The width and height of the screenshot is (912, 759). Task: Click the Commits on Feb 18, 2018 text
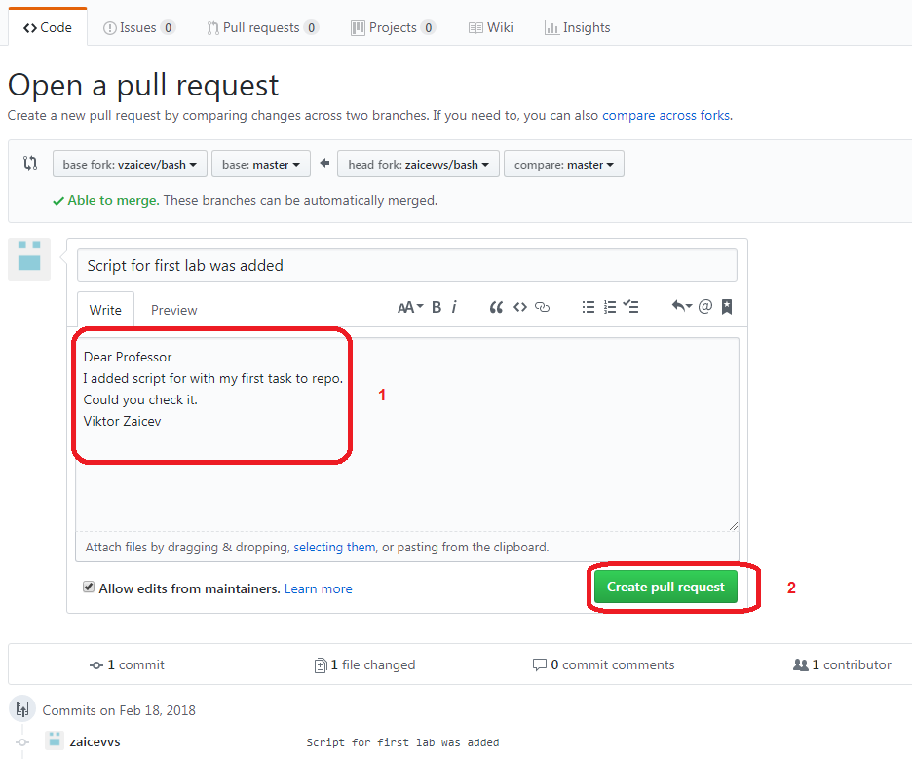119,710
